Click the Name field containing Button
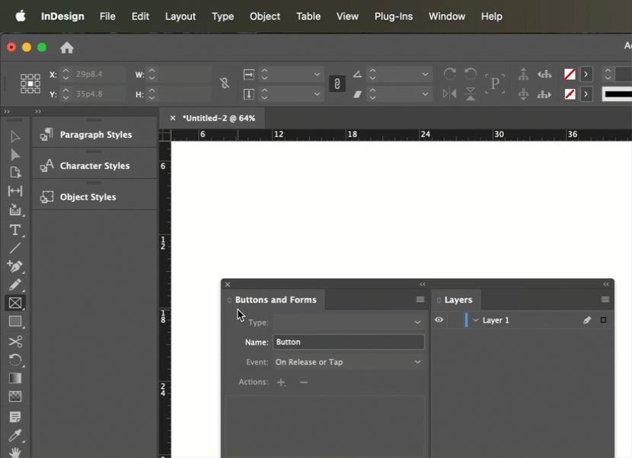Image resolution: width=632 pixels, height=458 pixels. click(x=348, y=342)
